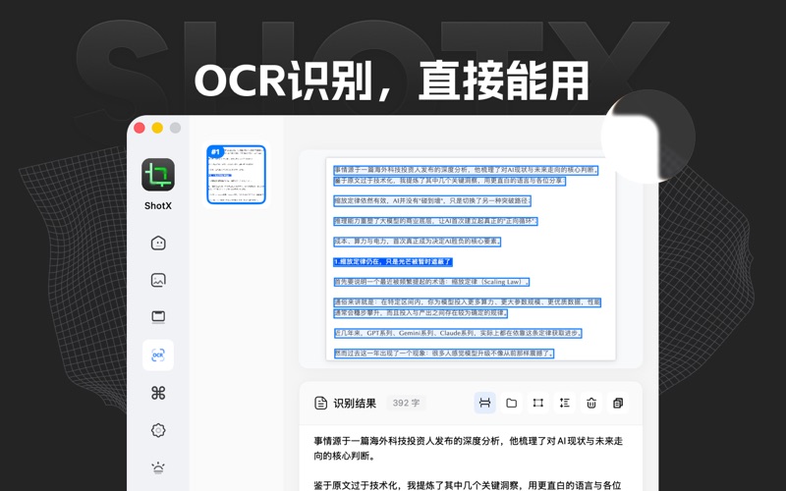
Task: Click the 392 字 character count badge
Action: click(406, 403)
